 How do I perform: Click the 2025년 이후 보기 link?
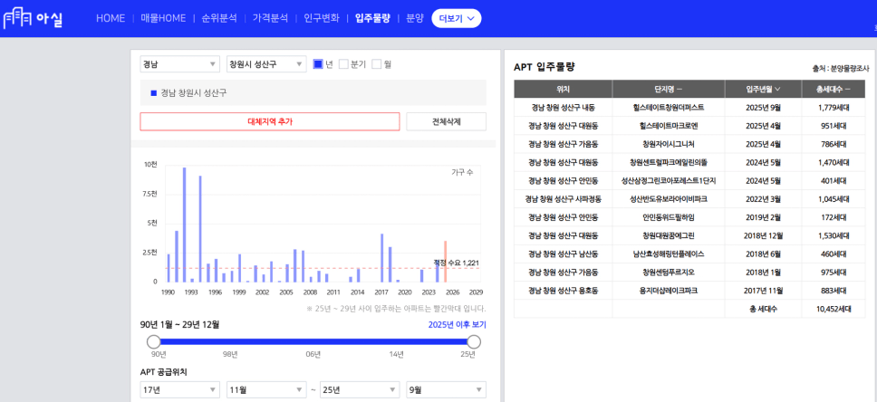[457, 325]
